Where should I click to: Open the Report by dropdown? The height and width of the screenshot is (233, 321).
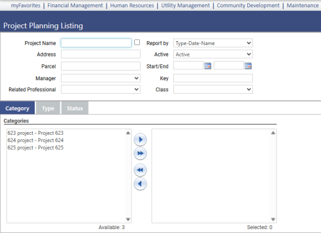[213, 43]
